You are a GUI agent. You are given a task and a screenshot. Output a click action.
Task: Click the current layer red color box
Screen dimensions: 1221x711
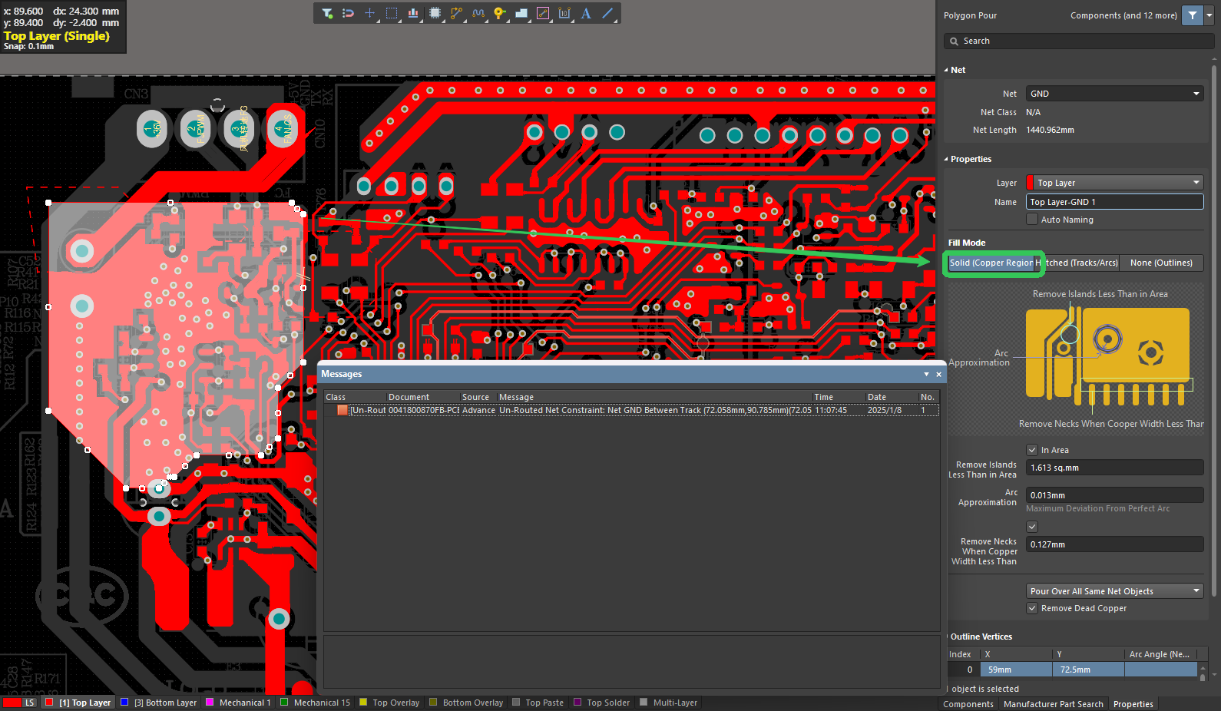[x=11, y=703]
